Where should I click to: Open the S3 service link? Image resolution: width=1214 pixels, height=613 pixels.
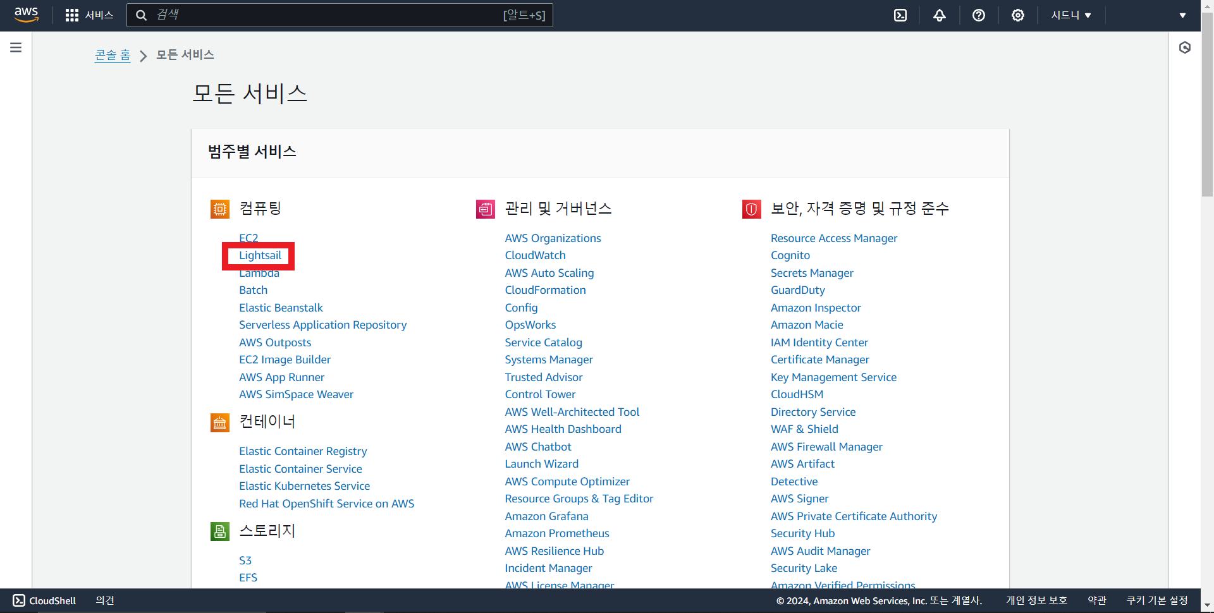pos(245,561)
